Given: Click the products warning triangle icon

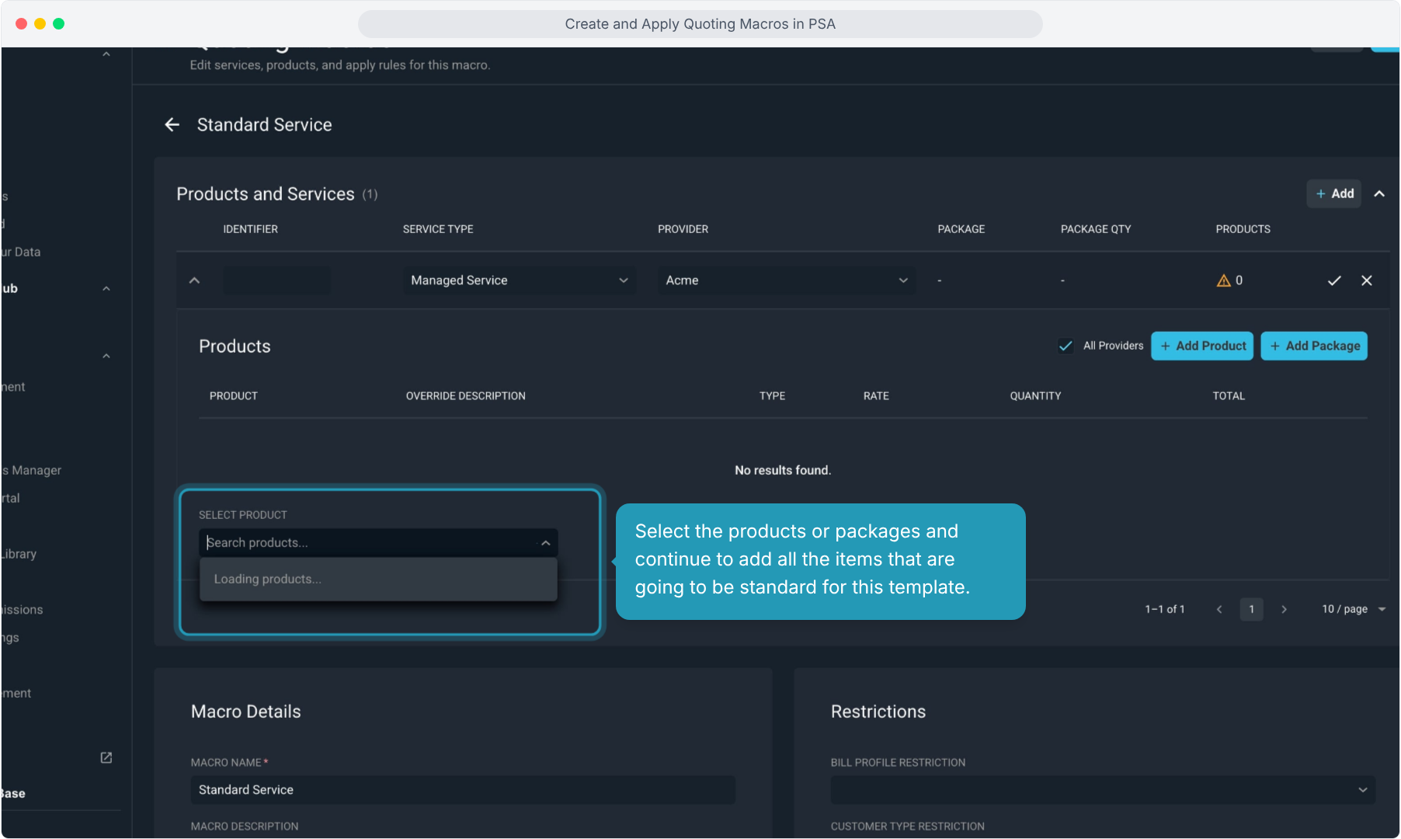Looking at the screenshot, I should (1223, 280).
